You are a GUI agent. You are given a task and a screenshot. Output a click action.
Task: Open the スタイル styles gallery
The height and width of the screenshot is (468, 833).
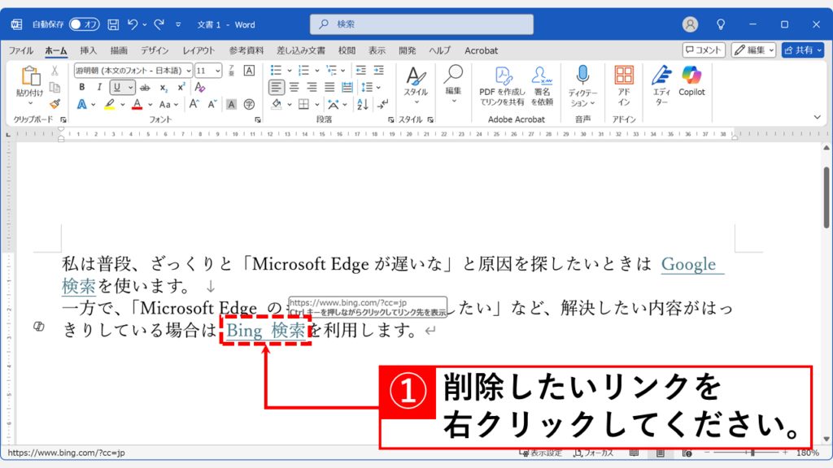coord(416,84)
